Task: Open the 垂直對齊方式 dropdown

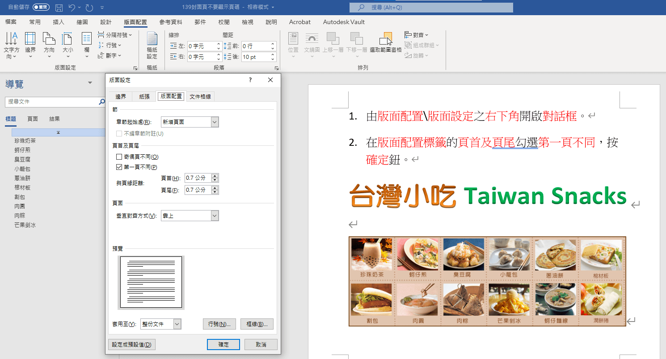Action: point(214,215)
